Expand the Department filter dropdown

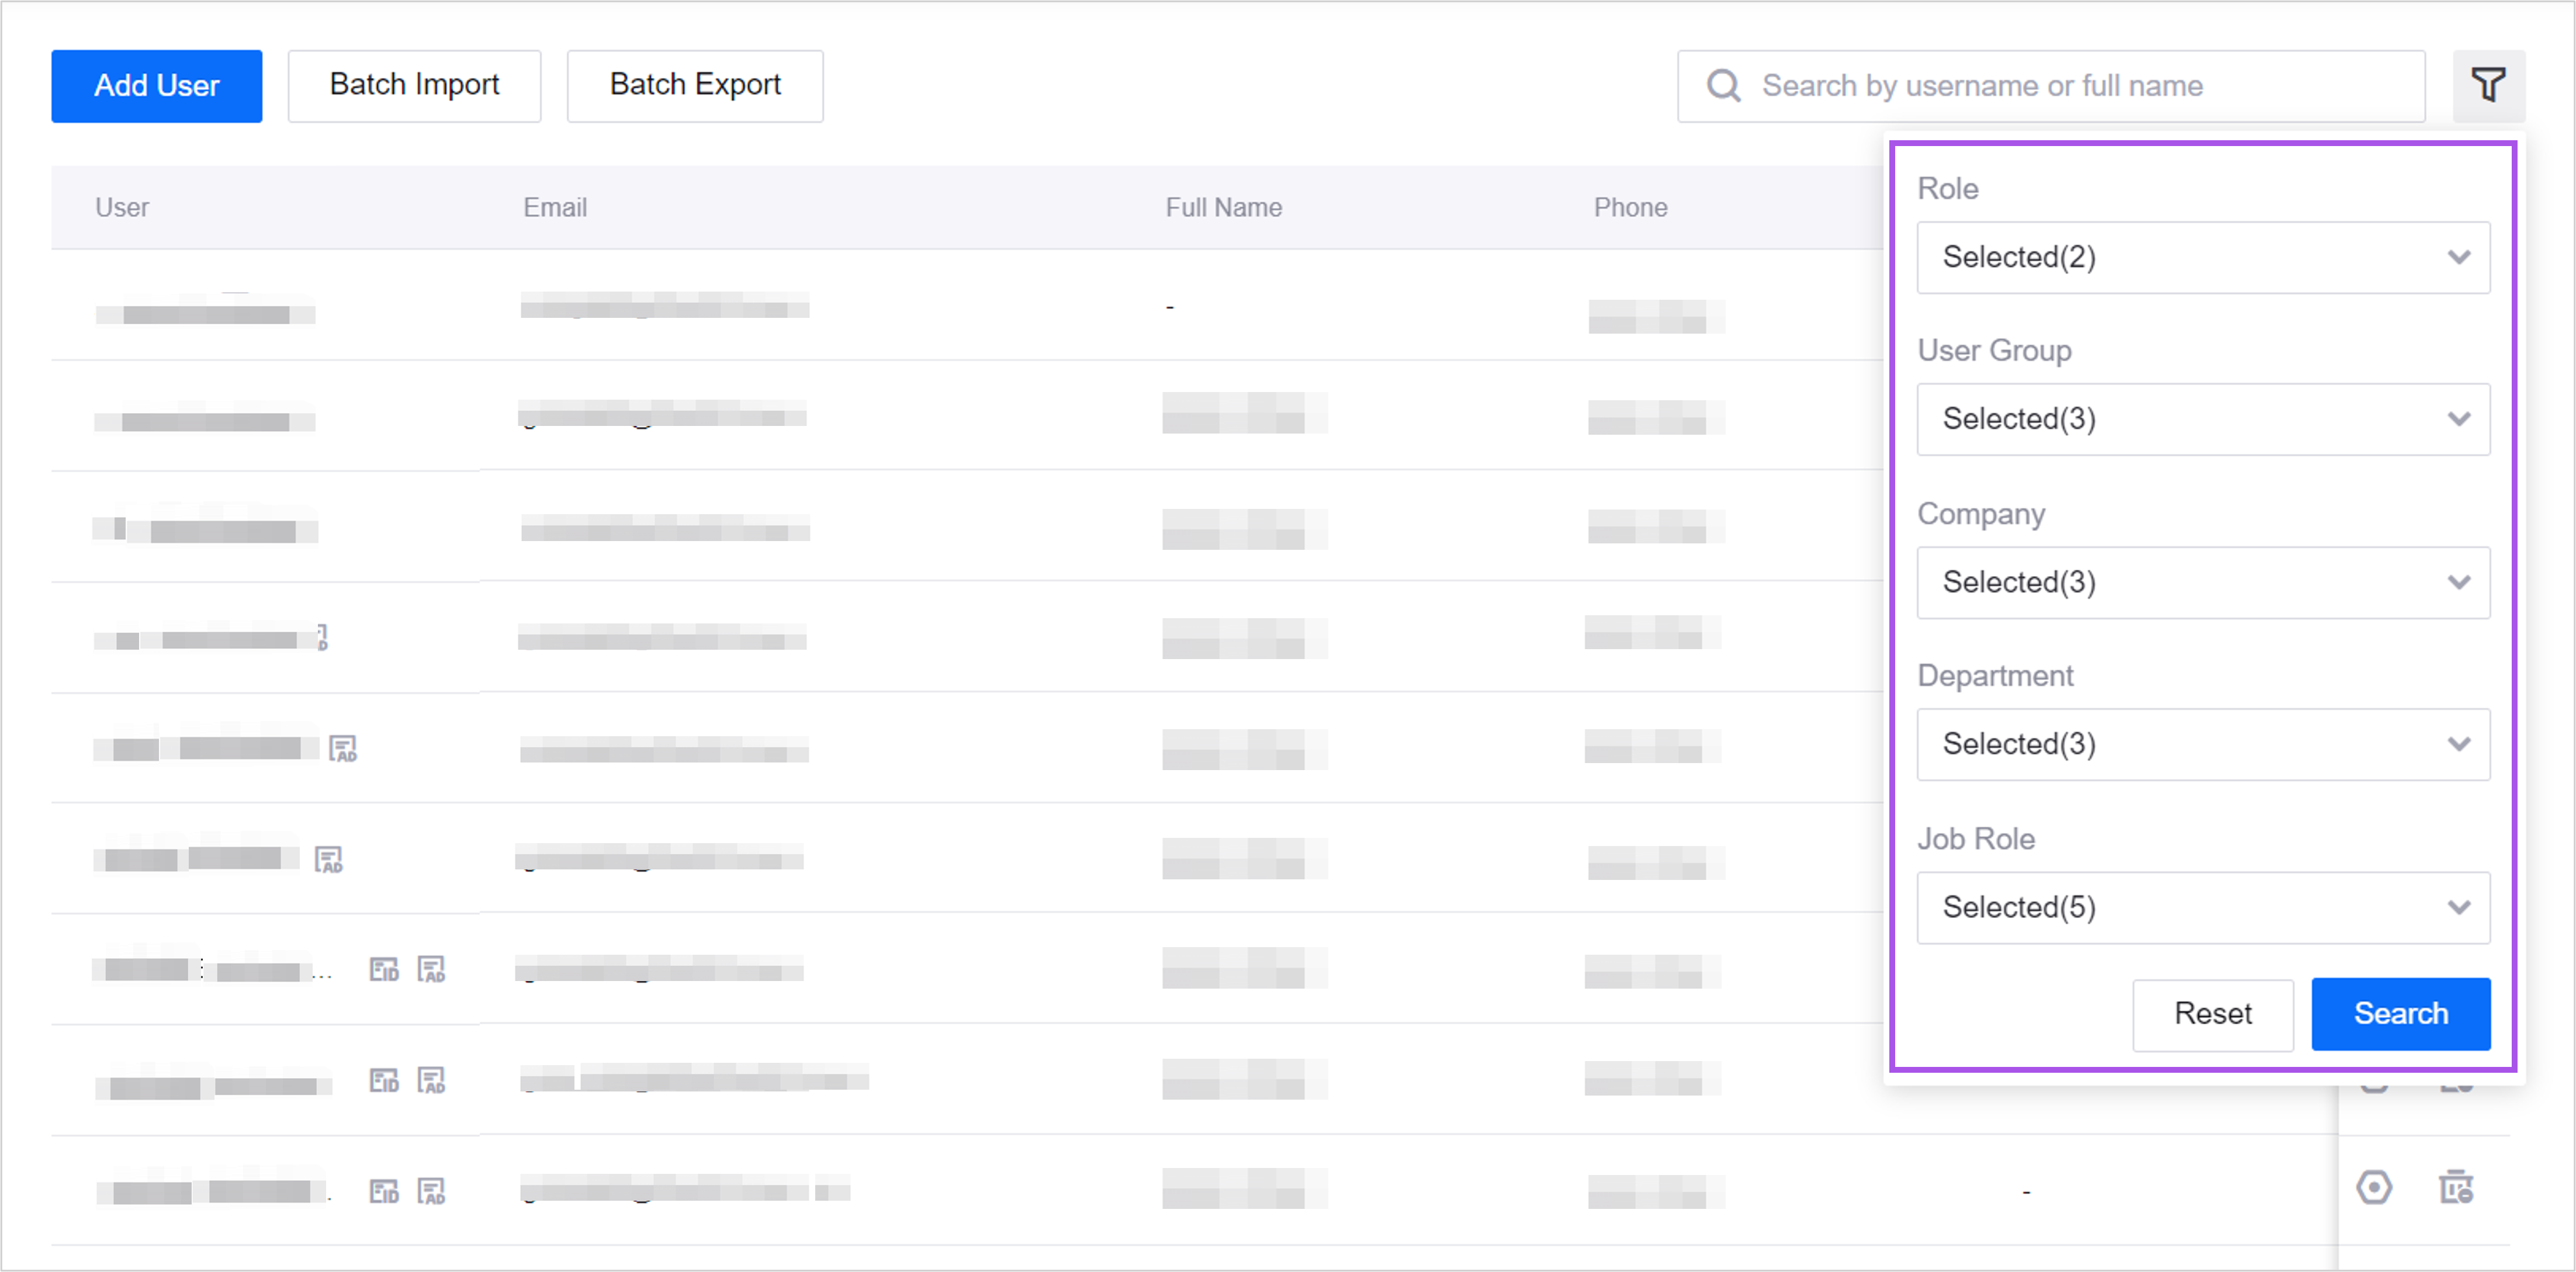[x=2203, y=744]
